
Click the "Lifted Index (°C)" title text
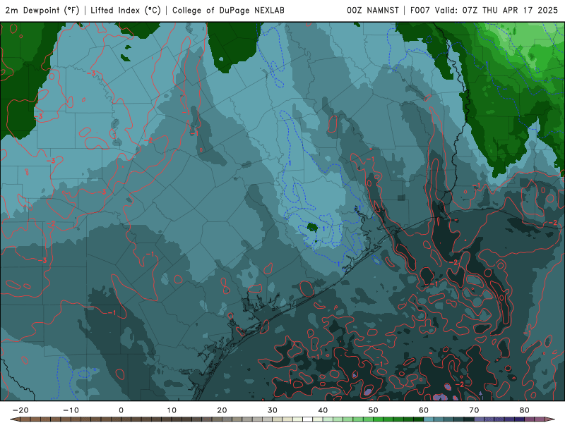click(x=126, y=11)
